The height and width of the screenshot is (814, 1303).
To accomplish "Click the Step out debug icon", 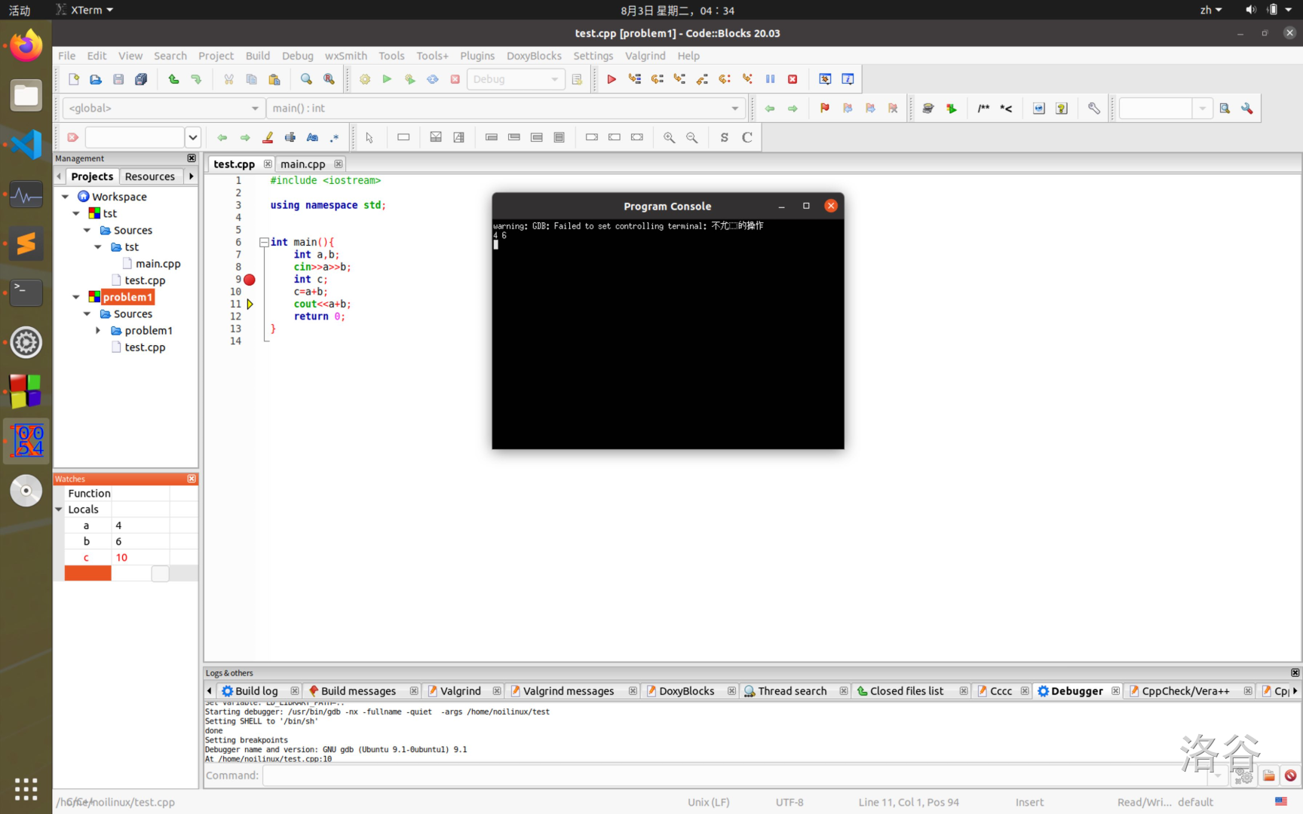I will click(x=702, y=79).
